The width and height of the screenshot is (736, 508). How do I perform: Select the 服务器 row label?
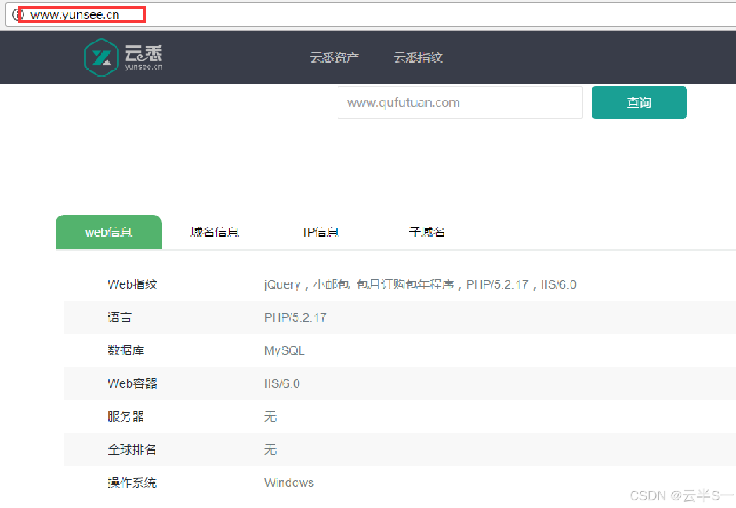click(x=126, y=417)
